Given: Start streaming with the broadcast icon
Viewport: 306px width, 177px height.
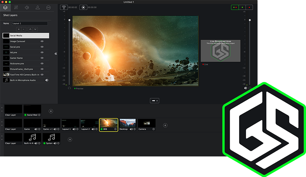Looking at the screenshot, I should point(64,7).
